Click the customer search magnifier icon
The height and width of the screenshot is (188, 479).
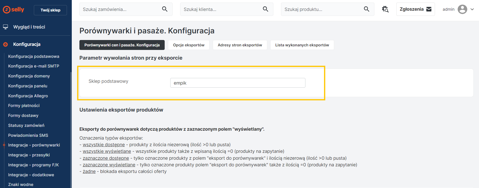265,9
